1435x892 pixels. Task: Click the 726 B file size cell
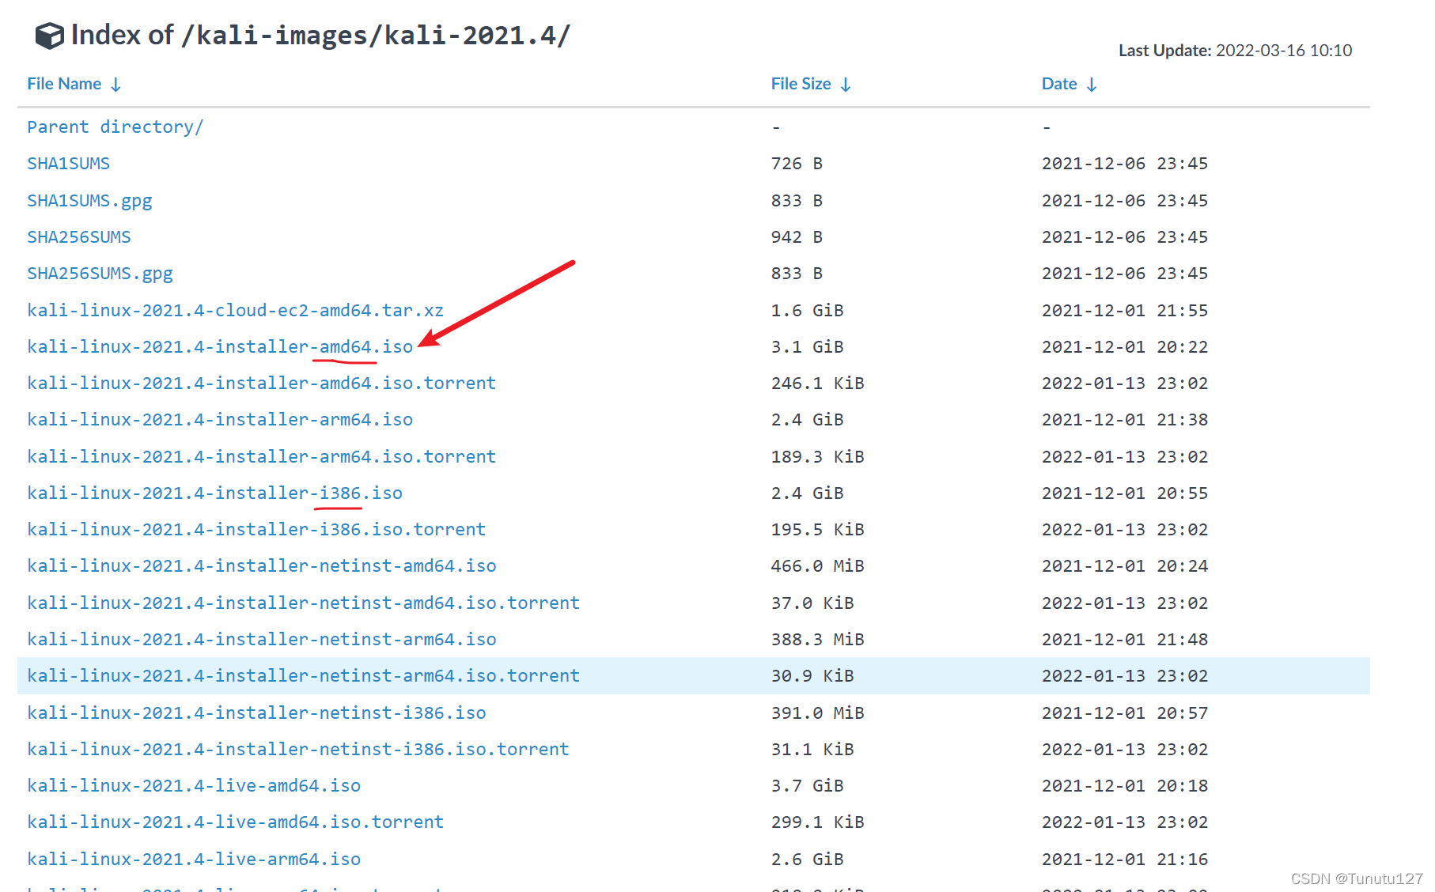pyautogui.click(x=797, y=164)
